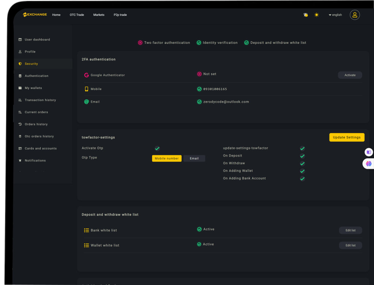Click the Bank white list icon
Screen dimensions: 374x285
point(87,231)
